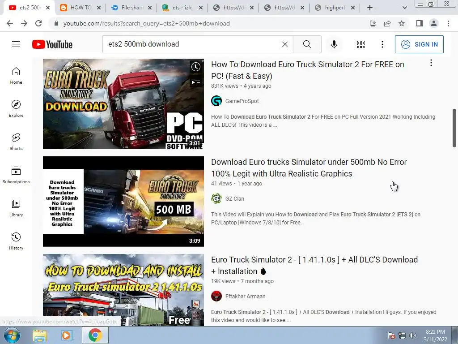This screenshot has height=344, width=458.
Task: Click the volume speaker tray icon
Action: (x=413, y=335)
